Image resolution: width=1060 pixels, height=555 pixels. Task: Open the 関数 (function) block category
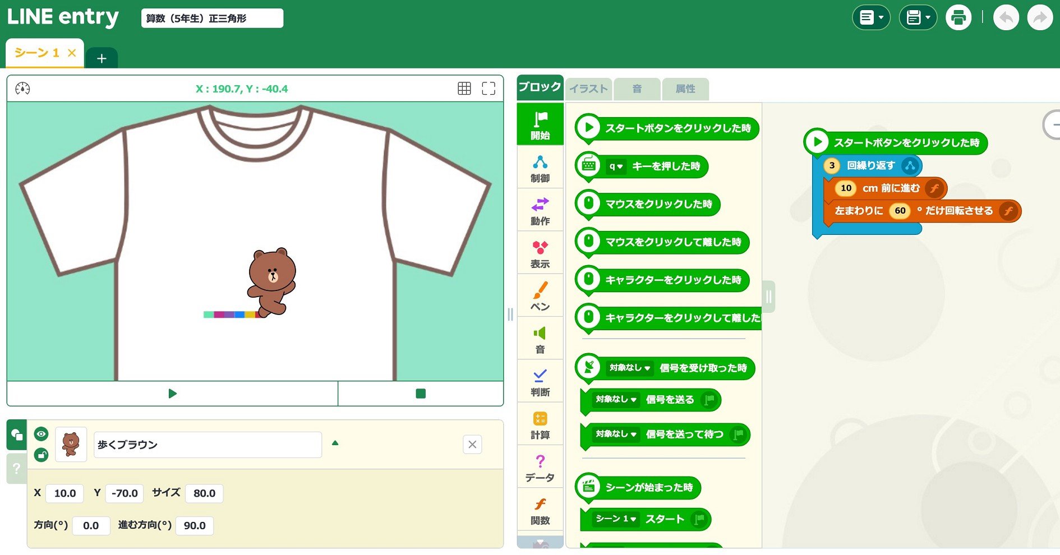click(540, 510)
